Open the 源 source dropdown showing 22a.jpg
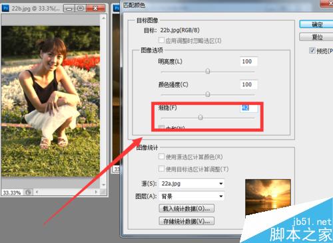Screen dimensions: 333x243 pyautogui.click(x=191, y=183)
